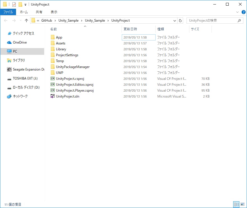Click the Microsoft Visual S... type cell

click(172, 96)
